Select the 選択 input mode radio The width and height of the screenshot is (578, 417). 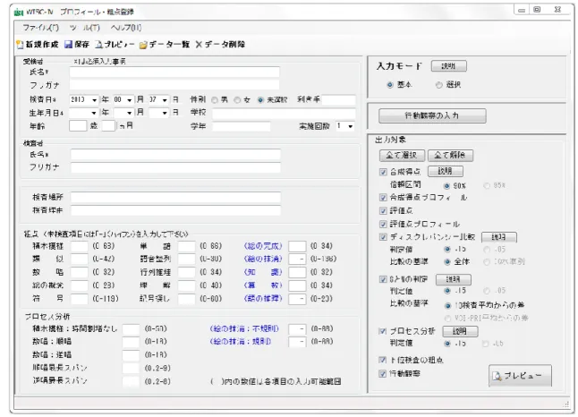438,85
